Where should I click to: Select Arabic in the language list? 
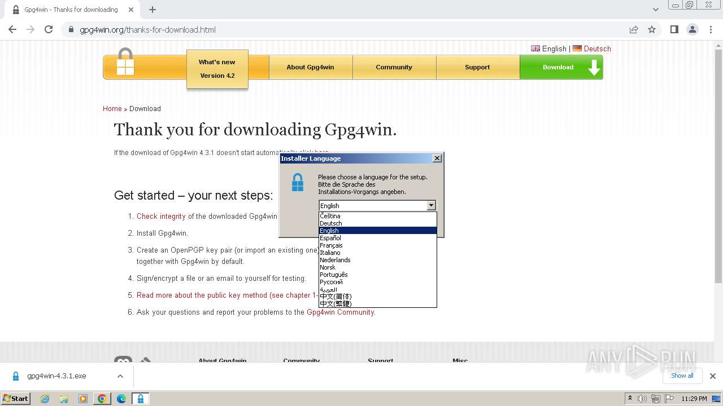378,289
